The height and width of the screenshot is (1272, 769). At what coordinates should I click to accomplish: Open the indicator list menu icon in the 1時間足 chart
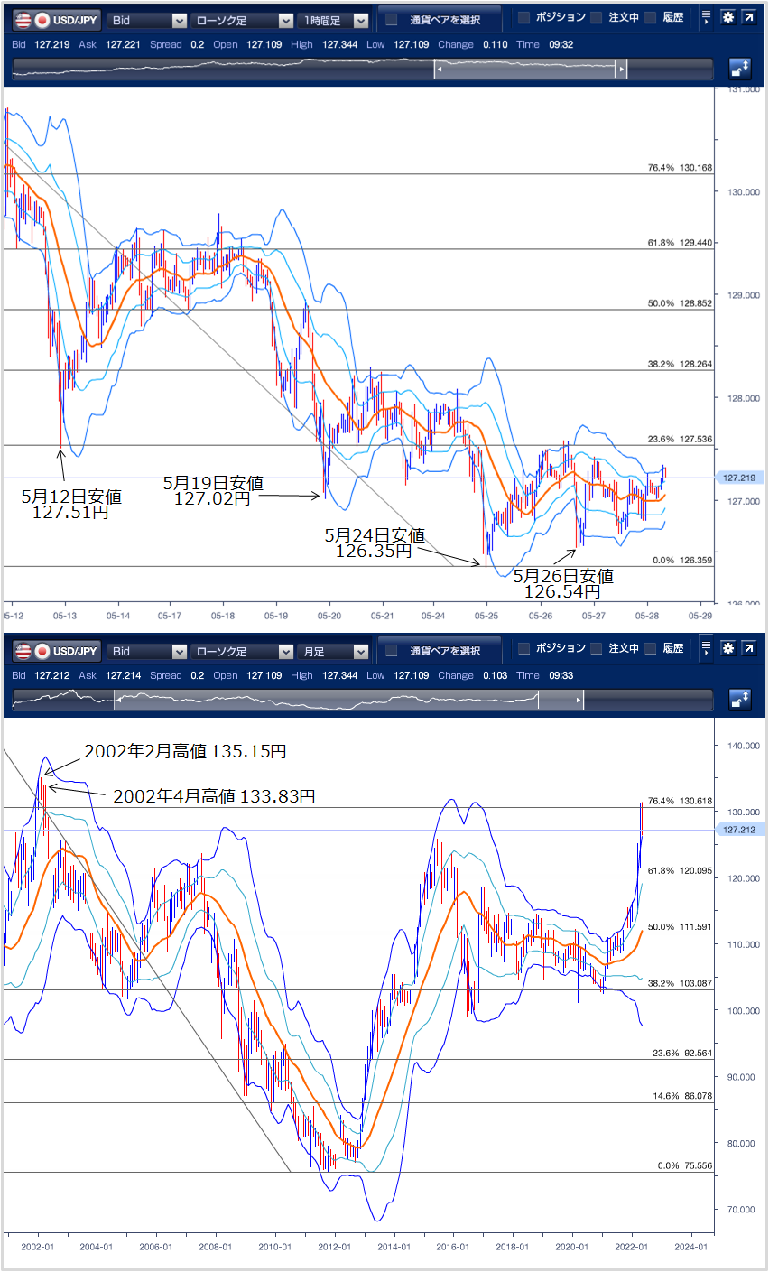click(x=706, y=17)
